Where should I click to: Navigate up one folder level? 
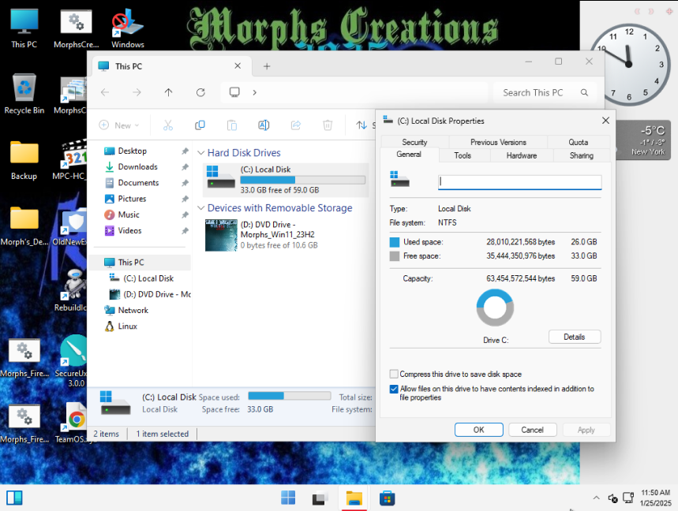click(x=169, y=92)
